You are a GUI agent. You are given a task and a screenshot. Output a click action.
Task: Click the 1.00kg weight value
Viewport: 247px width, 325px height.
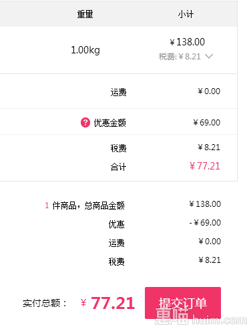(85, 50)
